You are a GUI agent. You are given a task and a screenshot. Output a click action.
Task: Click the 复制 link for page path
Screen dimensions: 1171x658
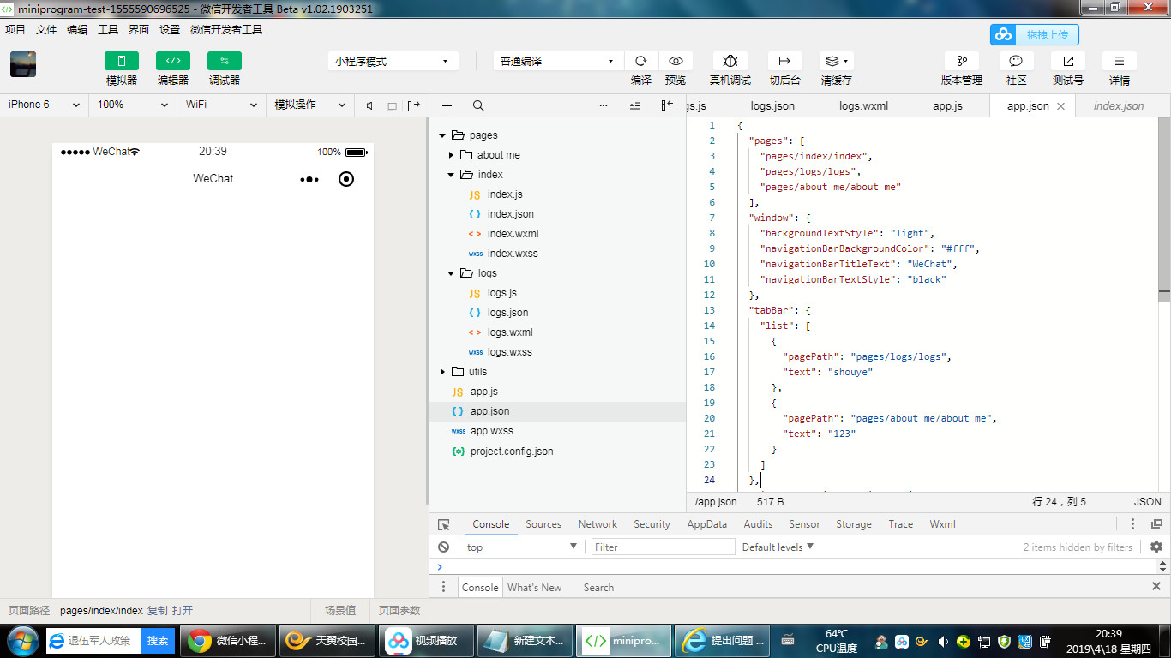coord(157,611)
